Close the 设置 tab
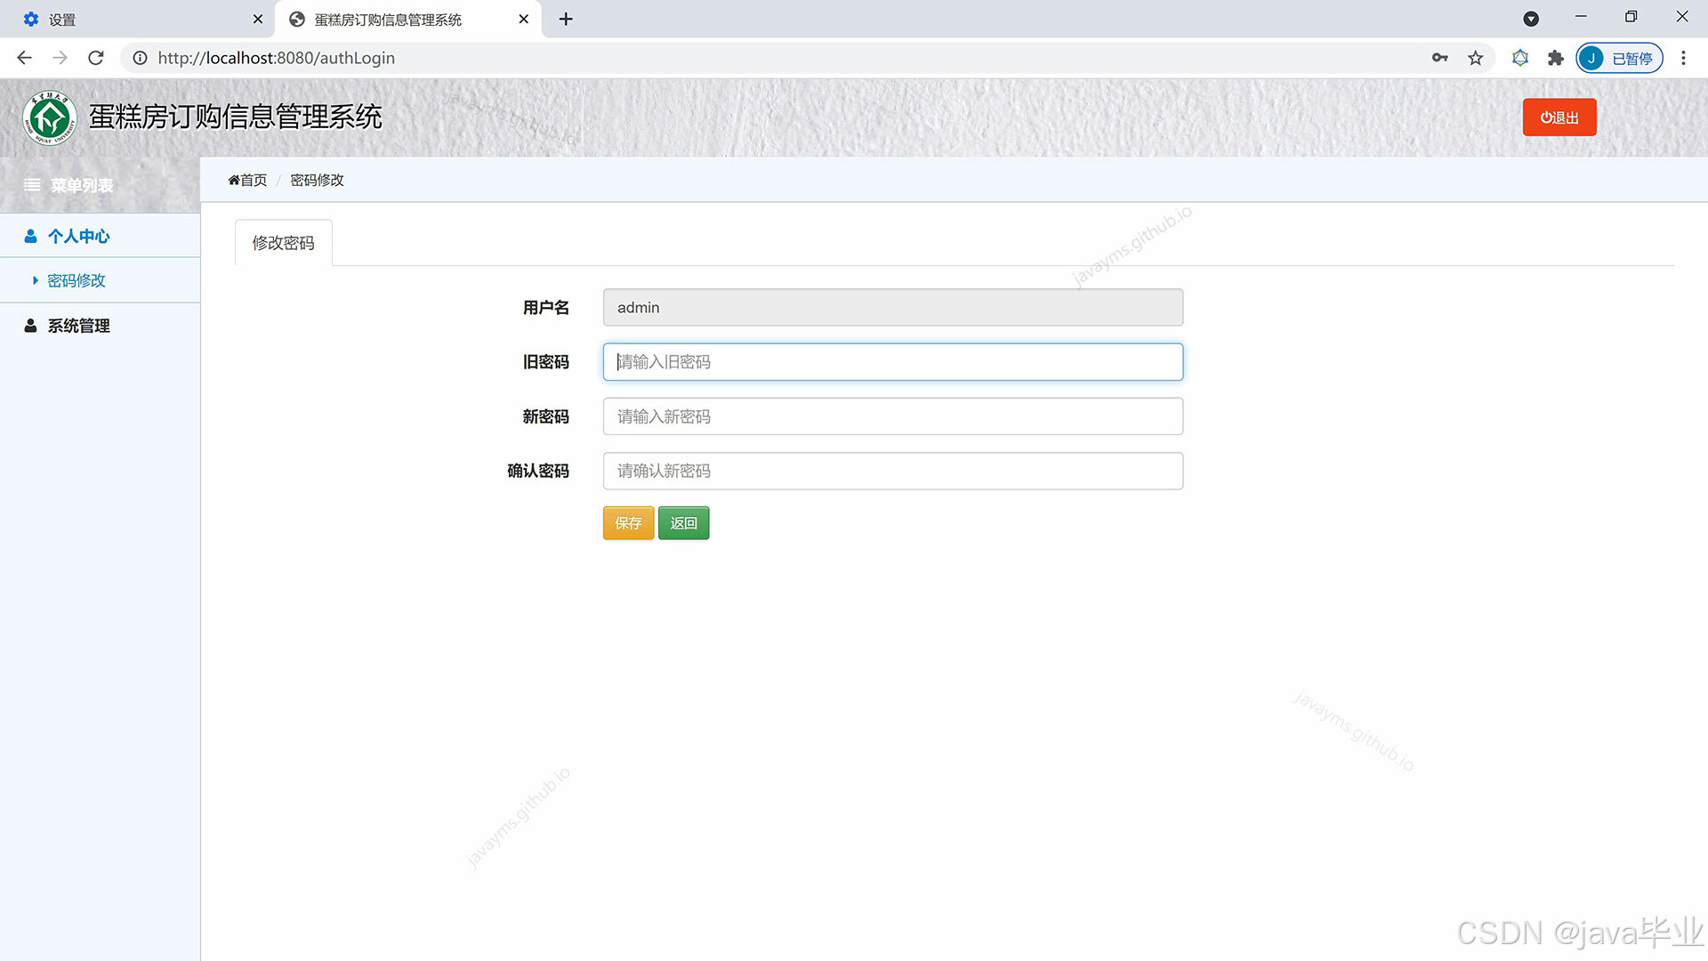The height and width of the screenshot is (961, 1708). [258, 19]
